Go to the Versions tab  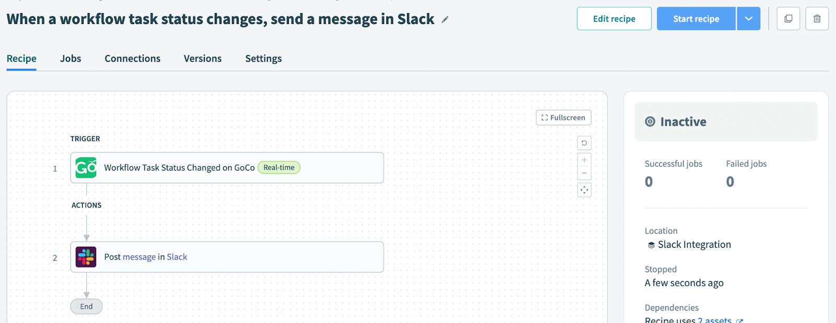pyautogui.click(x=203, y=59)
